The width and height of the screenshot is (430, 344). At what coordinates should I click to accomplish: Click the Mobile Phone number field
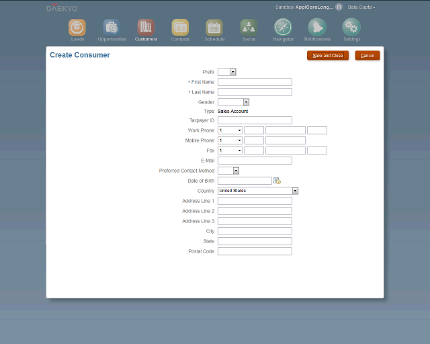286,140
